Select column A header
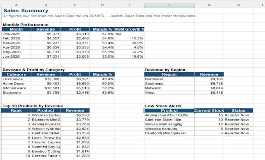This screenshot has height=160, width=265. 16,5
